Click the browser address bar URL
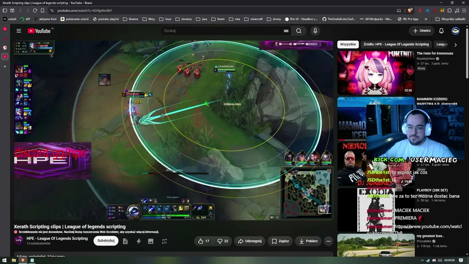 tap(85, 11)
